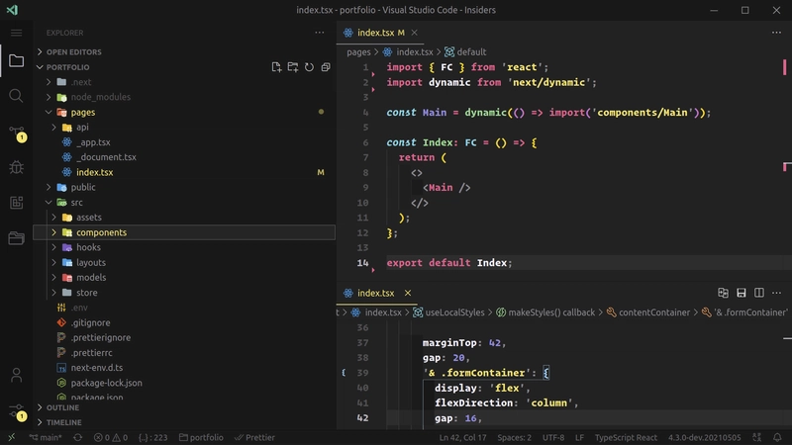Click the feedback icon in status bar
792x445 pixels.
(x=756, y=437)
